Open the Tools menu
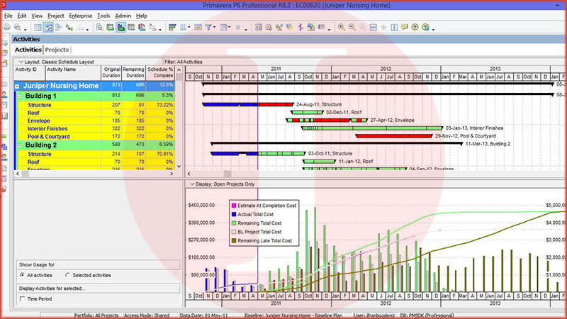Viewport: 567px width, 319px height. coord(103,16)
